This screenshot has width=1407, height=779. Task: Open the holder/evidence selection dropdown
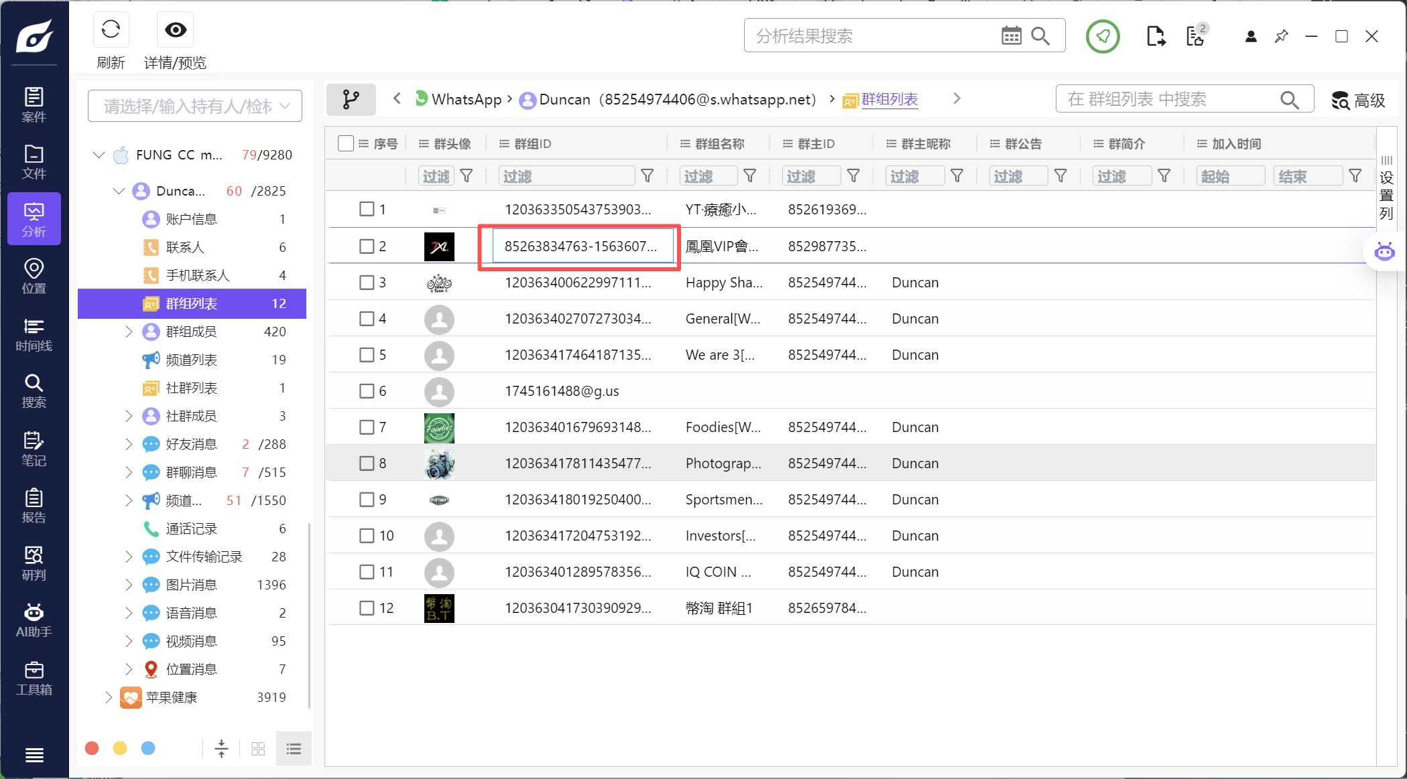(x=195, y=106)
